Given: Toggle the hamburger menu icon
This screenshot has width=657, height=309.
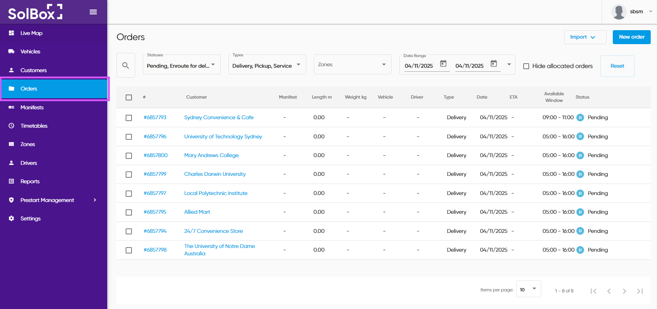Looking at the screenshot, I should 93,12.
